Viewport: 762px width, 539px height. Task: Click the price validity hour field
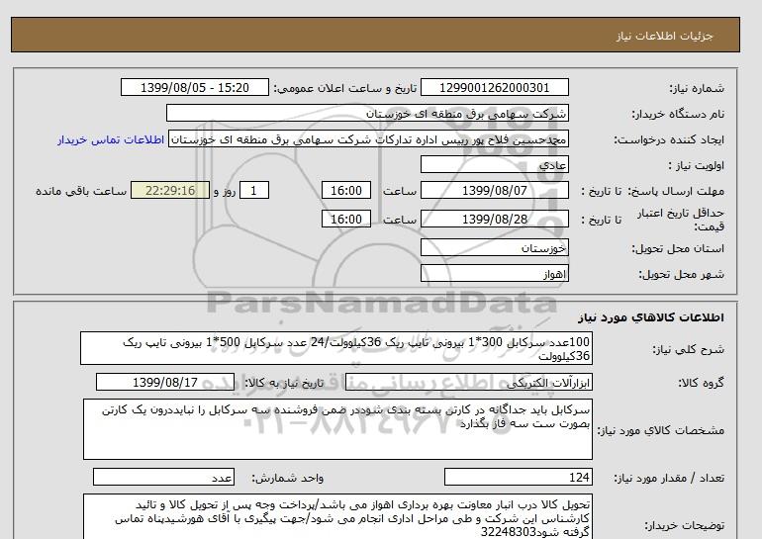pyautogui.click(x=347, y=220)
